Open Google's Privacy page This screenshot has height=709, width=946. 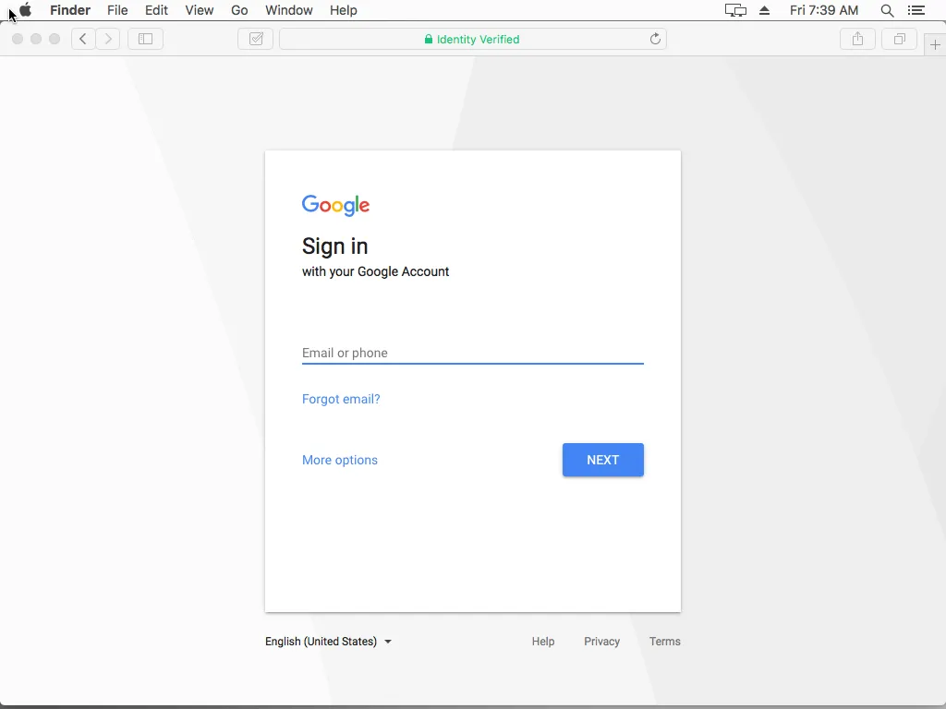click(x=601, y=641)
